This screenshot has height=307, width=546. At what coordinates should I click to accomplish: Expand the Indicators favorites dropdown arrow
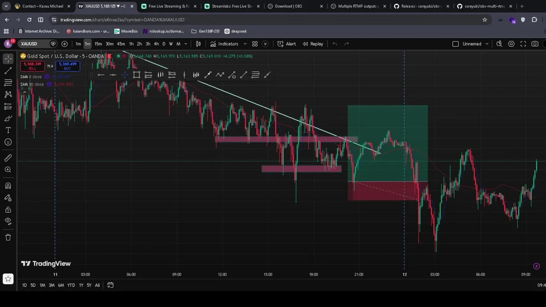click(x=245, y=44)
